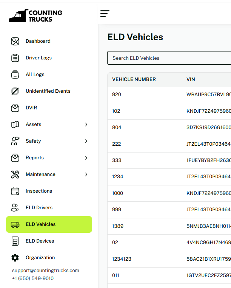231x288 pixels.
Task: Click the Counting Trucks logo
Action: 36,16
